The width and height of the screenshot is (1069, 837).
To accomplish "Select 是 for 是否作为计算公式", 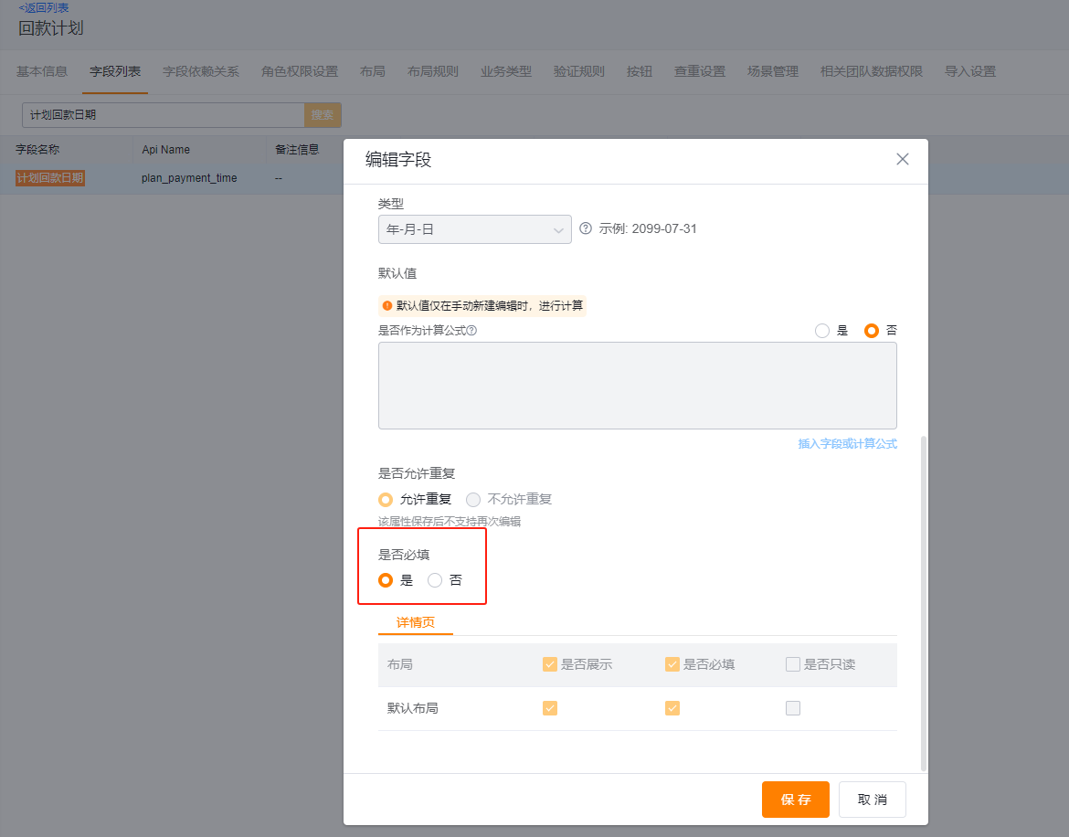I will 822,331.
